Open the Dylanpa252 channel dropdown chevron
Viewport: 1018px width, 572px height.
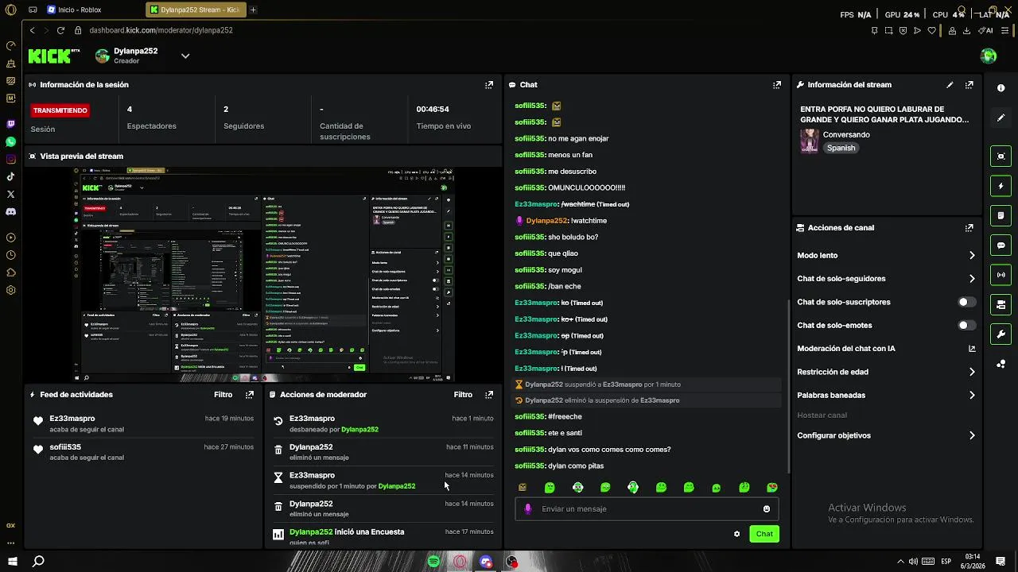pyautogui.click(x=185, y=56)
